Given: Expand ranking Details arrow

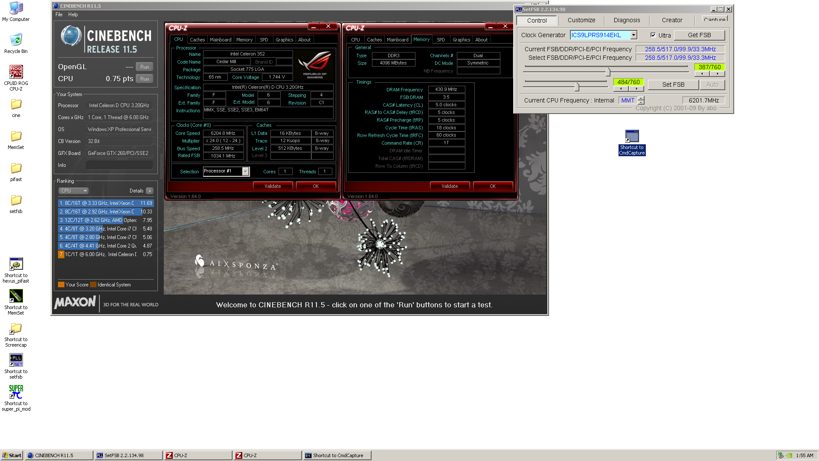Looking at the screenshot, I should (149, 191).
